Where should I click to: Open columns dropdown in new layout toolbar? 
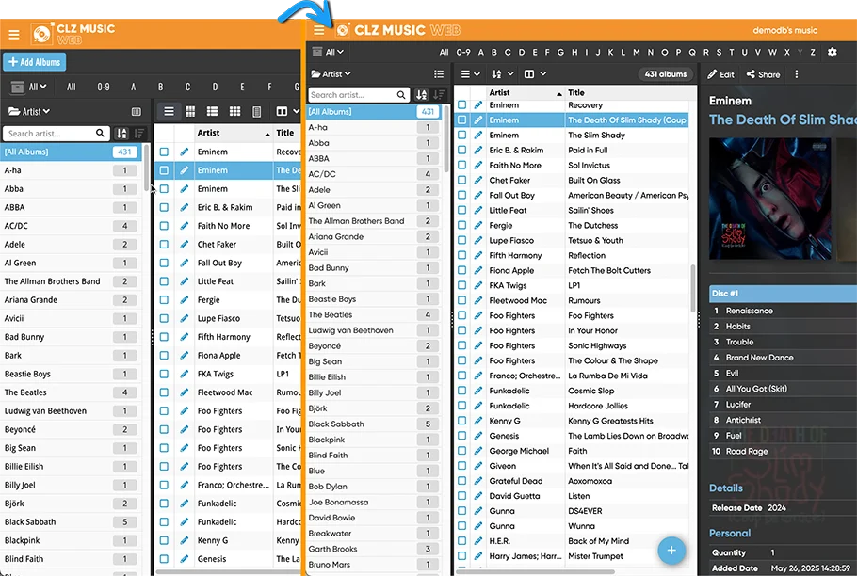[x=535, y=73]
